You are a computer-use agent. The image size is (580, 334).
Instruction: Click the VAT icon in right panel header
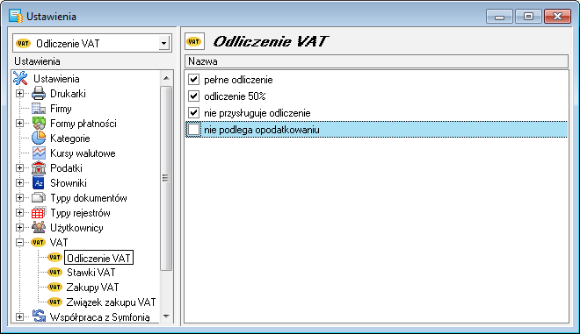(194, 41)
